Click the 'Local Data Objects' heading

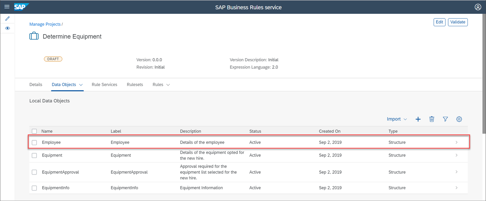[x=50, y=101]
